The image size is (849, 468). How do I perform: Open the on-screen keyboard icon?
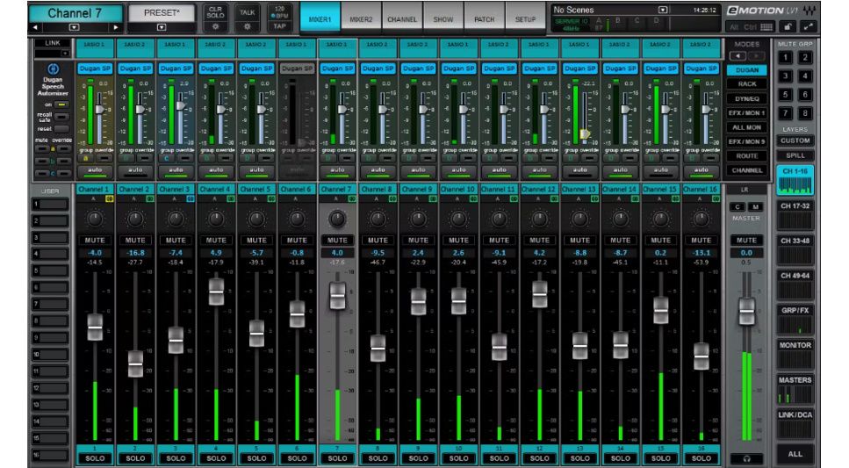click(766, 26)
